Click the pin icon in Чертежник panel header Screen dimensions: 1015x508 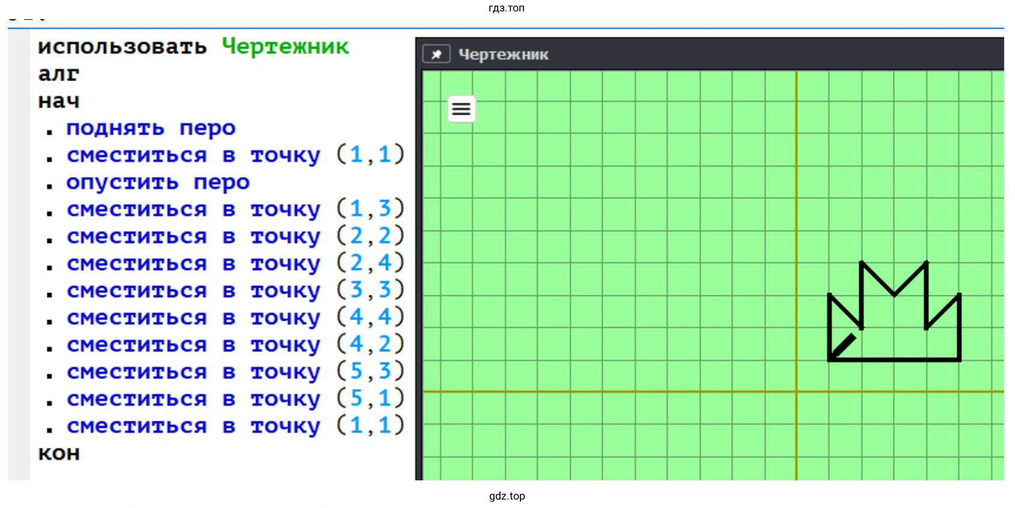tap(436, 55)
